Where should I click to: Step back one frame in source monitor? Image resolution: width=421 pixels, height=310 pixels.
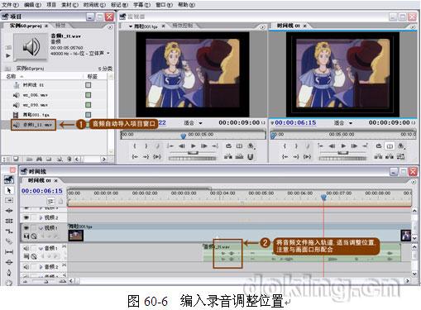click(x=182, y=146)
